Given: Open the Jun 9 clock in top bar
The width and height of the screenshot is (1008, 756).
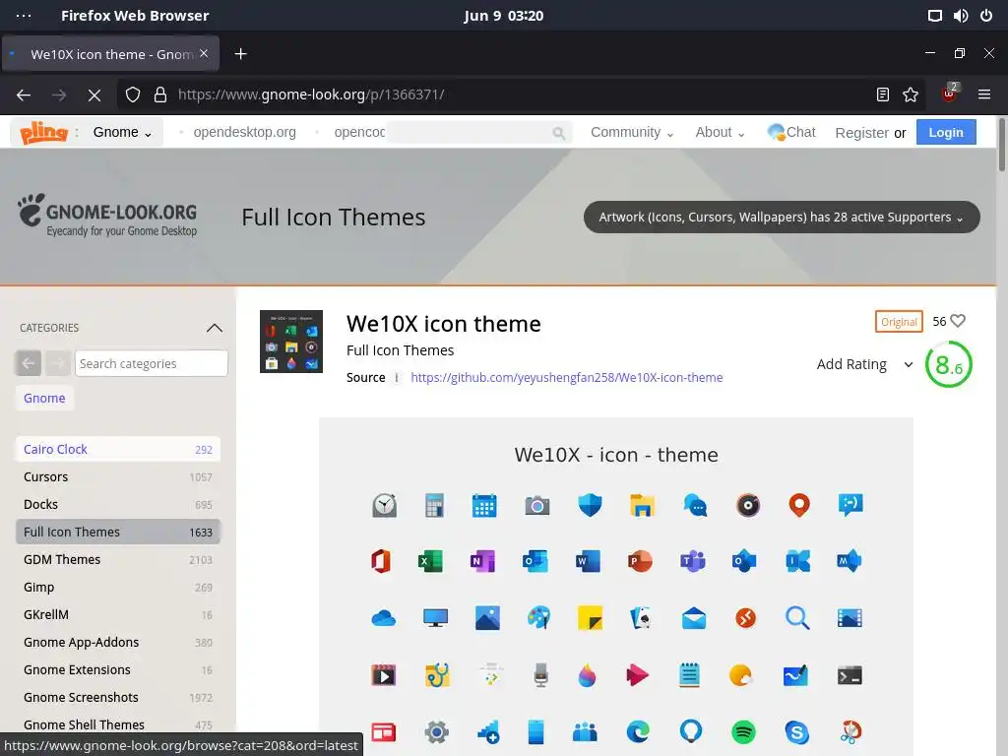Looking at the screenshot, I should click(x=503, y=16).
